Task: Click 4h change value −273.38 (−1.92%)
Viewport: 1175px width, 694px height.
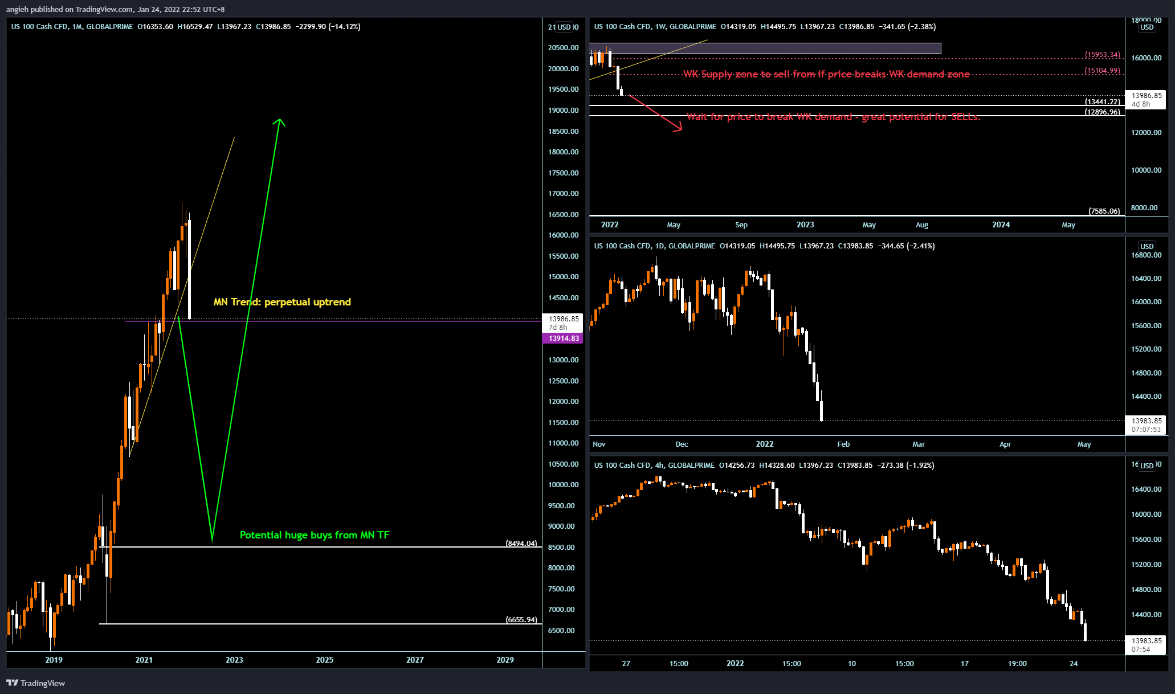Action: (906, 466)
